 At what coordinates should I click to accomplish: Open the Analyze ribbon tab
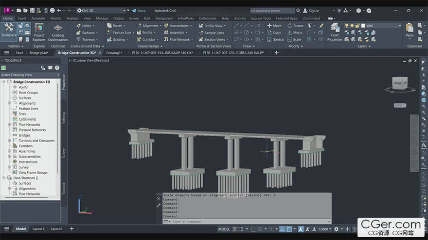tap(72, 18)
